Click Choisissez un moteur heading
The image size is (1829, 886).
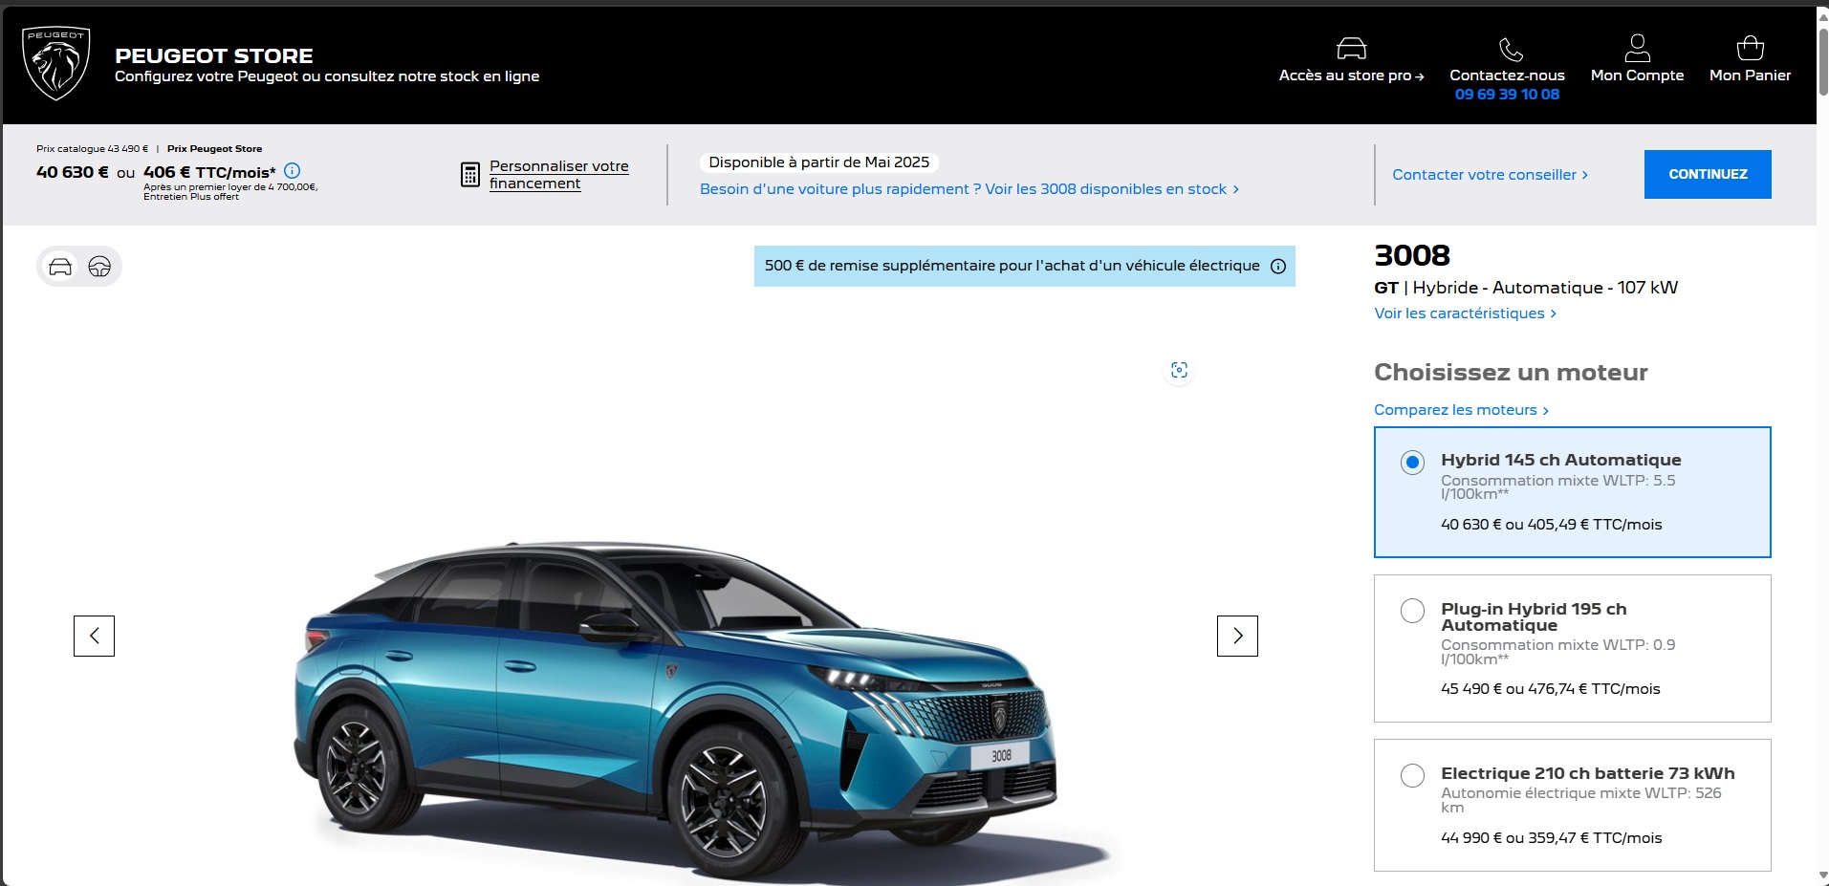click(1511, 373)
